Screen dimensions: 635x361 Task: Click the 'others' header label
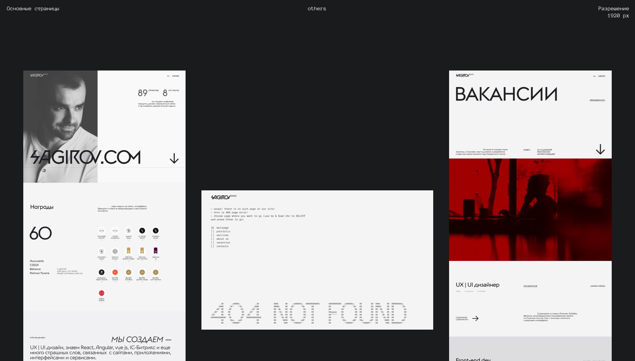(317, 8)
